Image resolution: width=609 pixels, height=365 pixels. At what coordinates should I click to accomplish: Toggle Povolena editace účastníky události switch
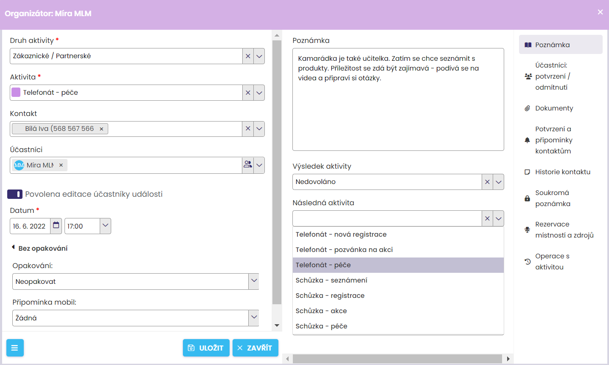tap(15, 194)
